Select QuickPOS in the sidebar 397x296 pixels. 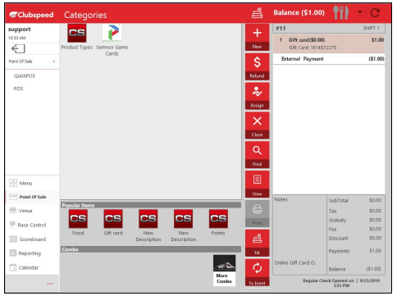pos(25,75)
